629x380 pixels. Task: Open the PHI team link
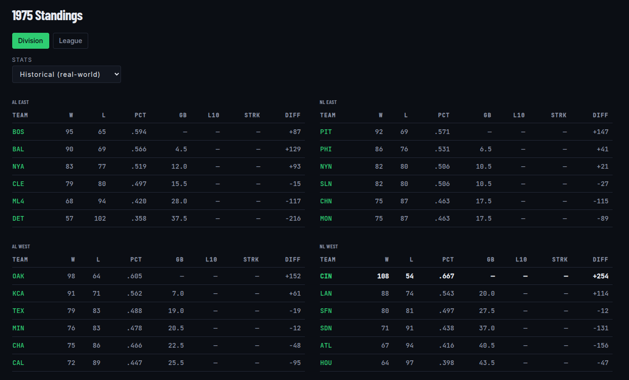(326, 149)
